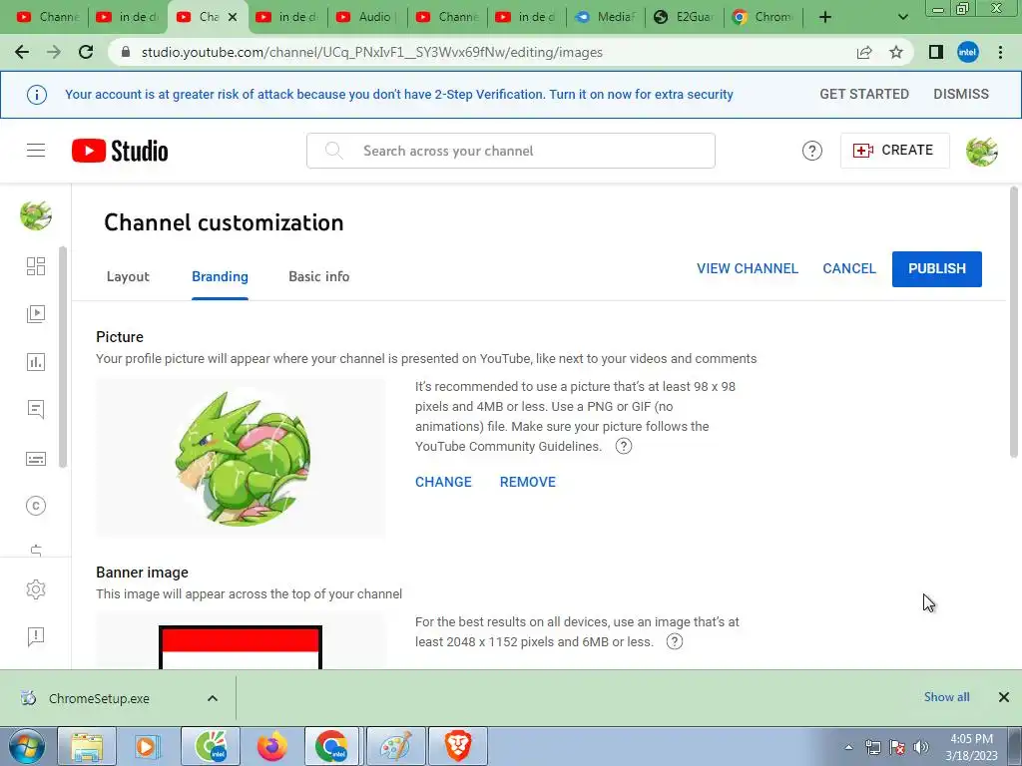Show hidden system tray icons
Image resolution: width=1022 pixels, height=766 pixels.
click(x=848, y=747)
